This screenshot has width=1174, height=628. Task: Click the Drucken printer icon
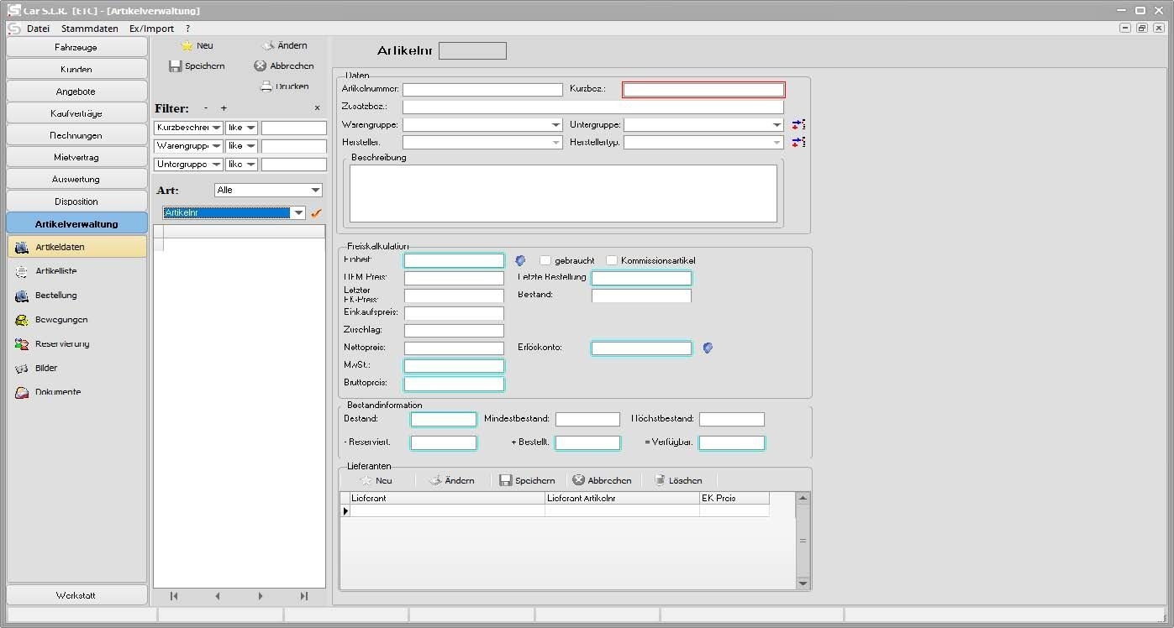266,86
